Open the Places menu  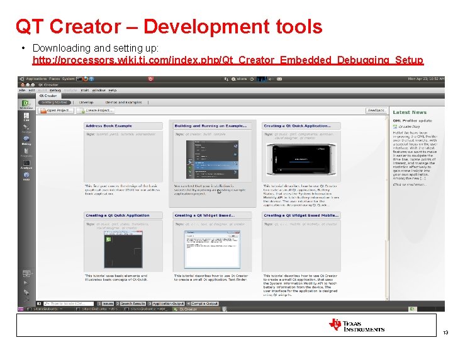coord(54,79)
